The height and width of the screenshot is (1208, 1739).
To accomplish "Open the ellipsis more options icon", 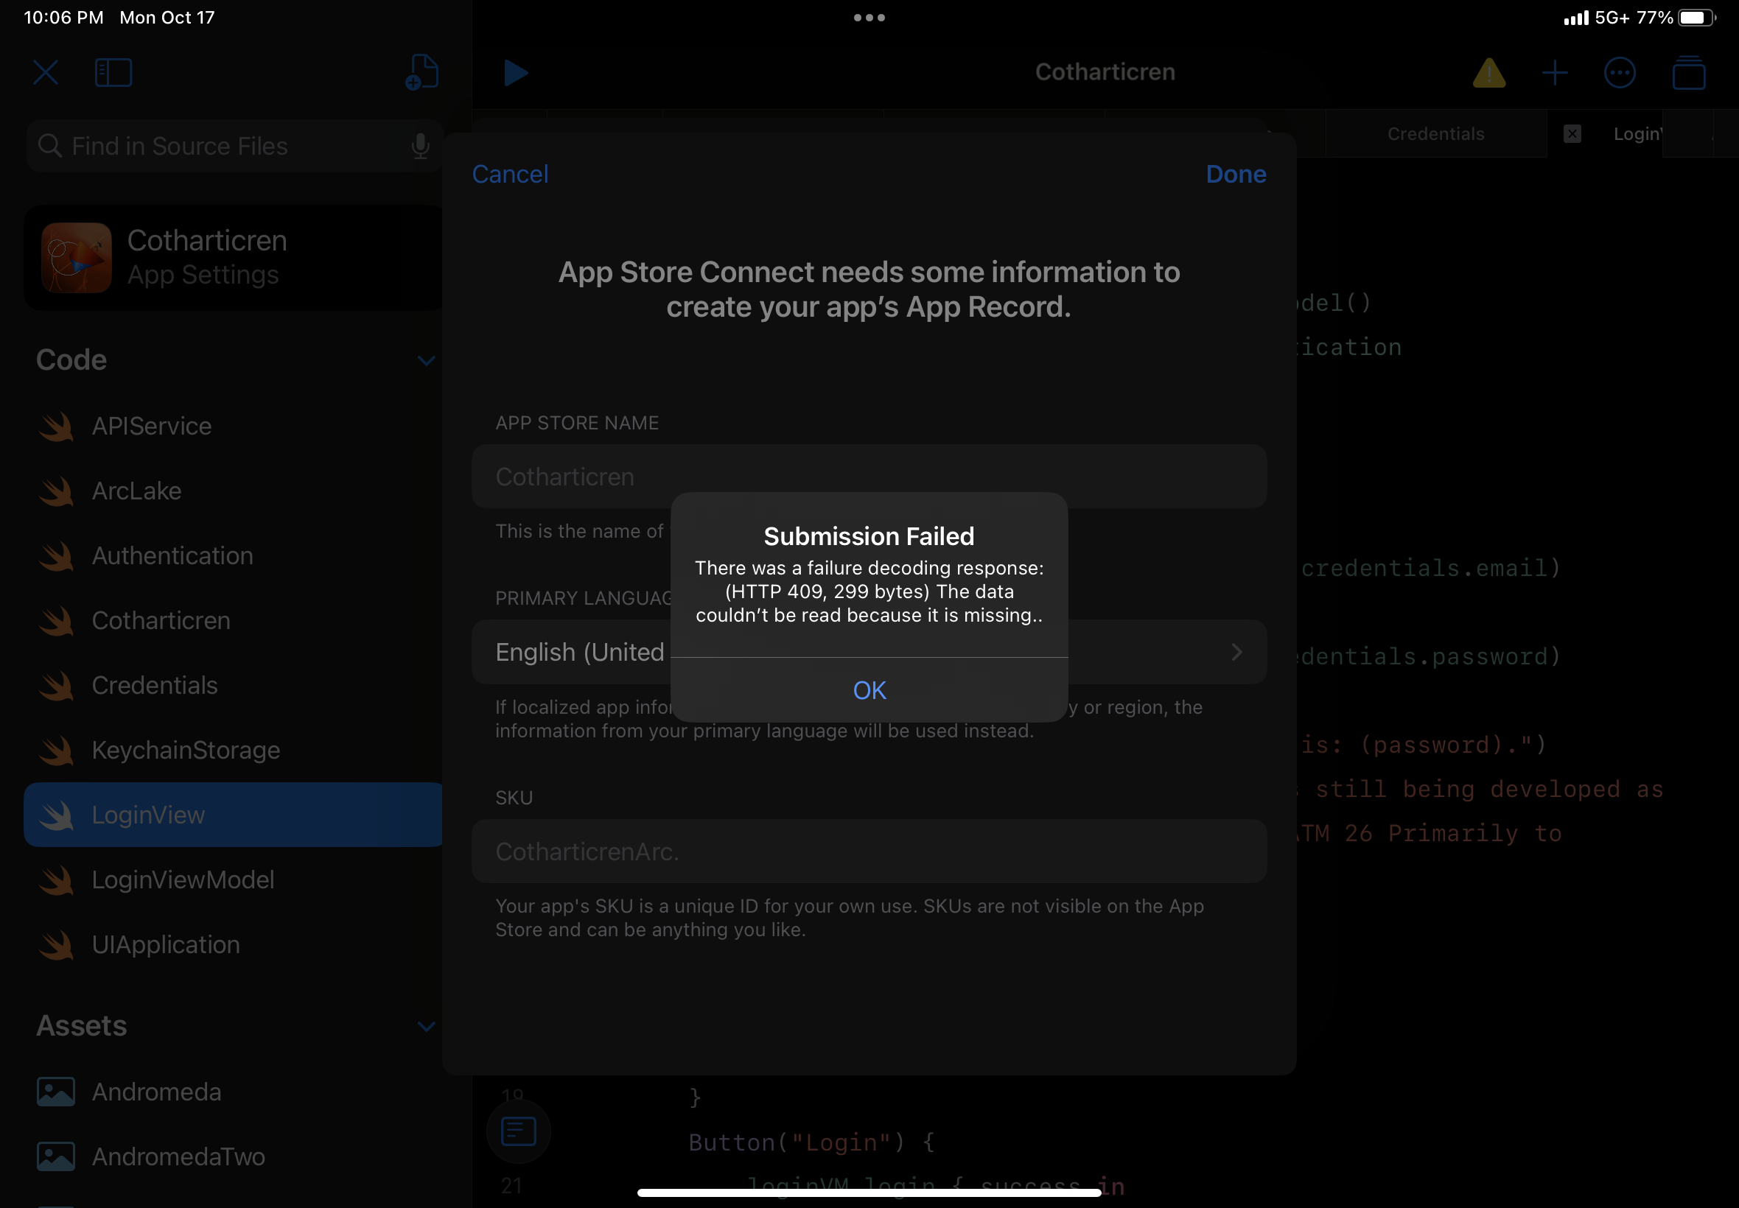I will [1620, 73].
